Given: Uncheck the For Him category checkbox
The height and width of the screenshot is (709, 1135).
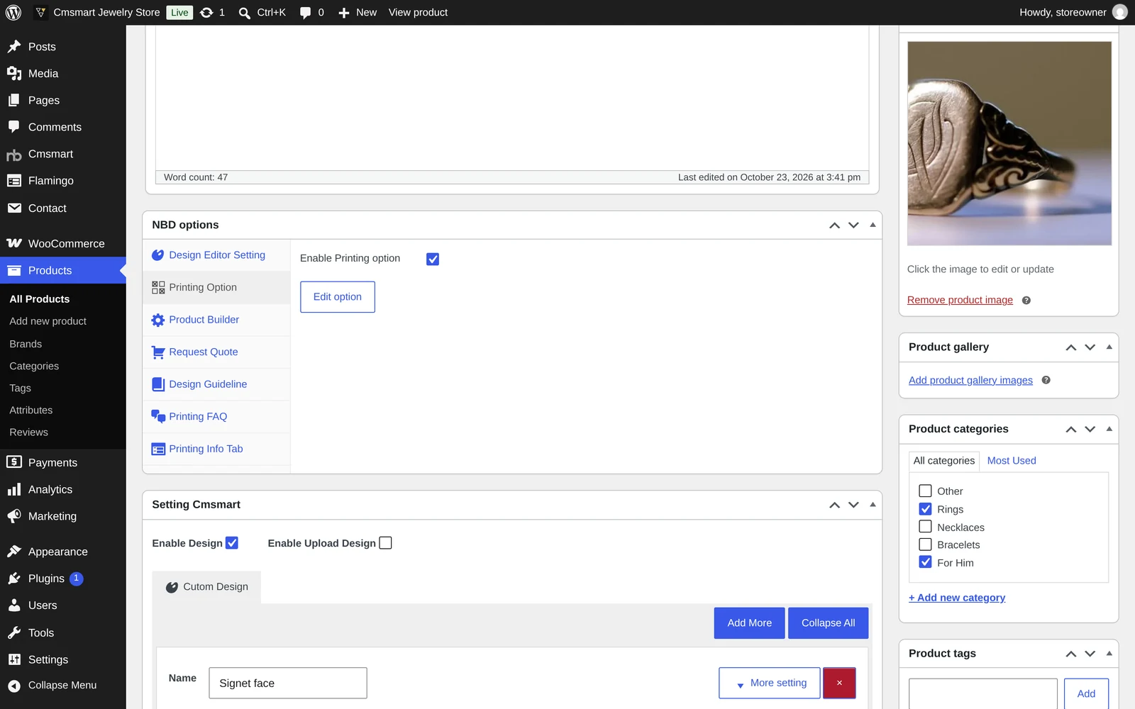Looking at the screenshot, I should pyautogui.click(x=925, y=562).
